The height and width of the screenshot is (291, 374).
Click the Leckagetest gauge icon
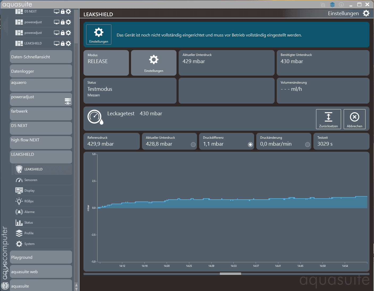[x=95, y=117]
